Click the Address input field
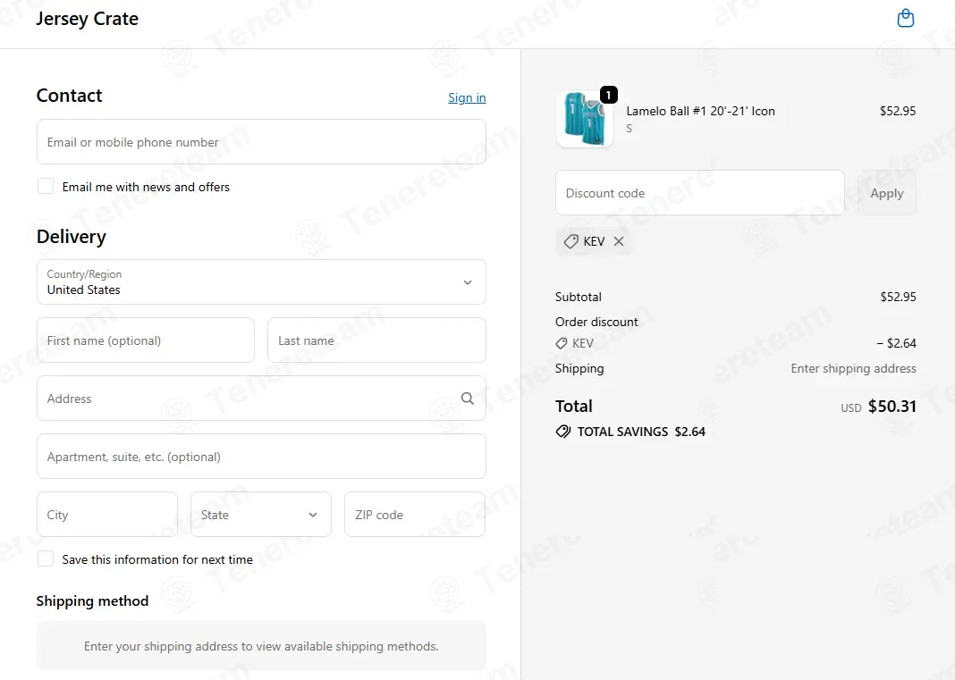This screenshot has width=955, height=680. 261,399
